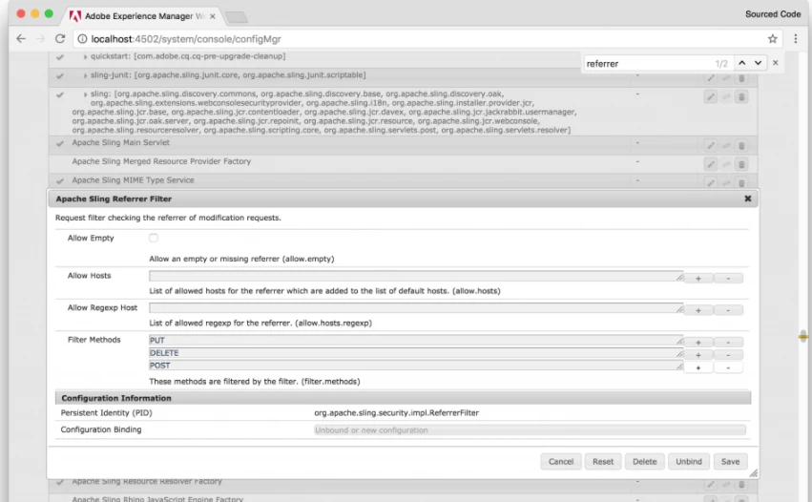Delete Merged Resource Provider Factory configuration

(x=741, y=164)
